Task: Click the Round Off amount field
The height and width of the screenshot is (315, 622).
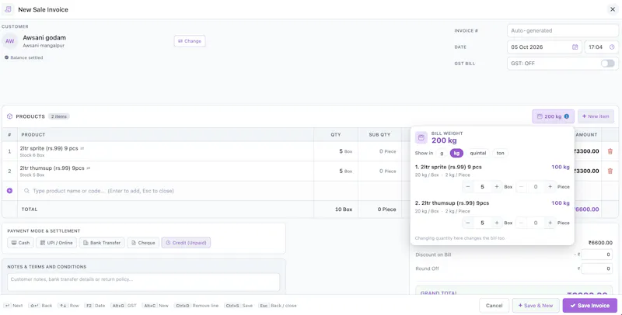Action: [596, 268]
